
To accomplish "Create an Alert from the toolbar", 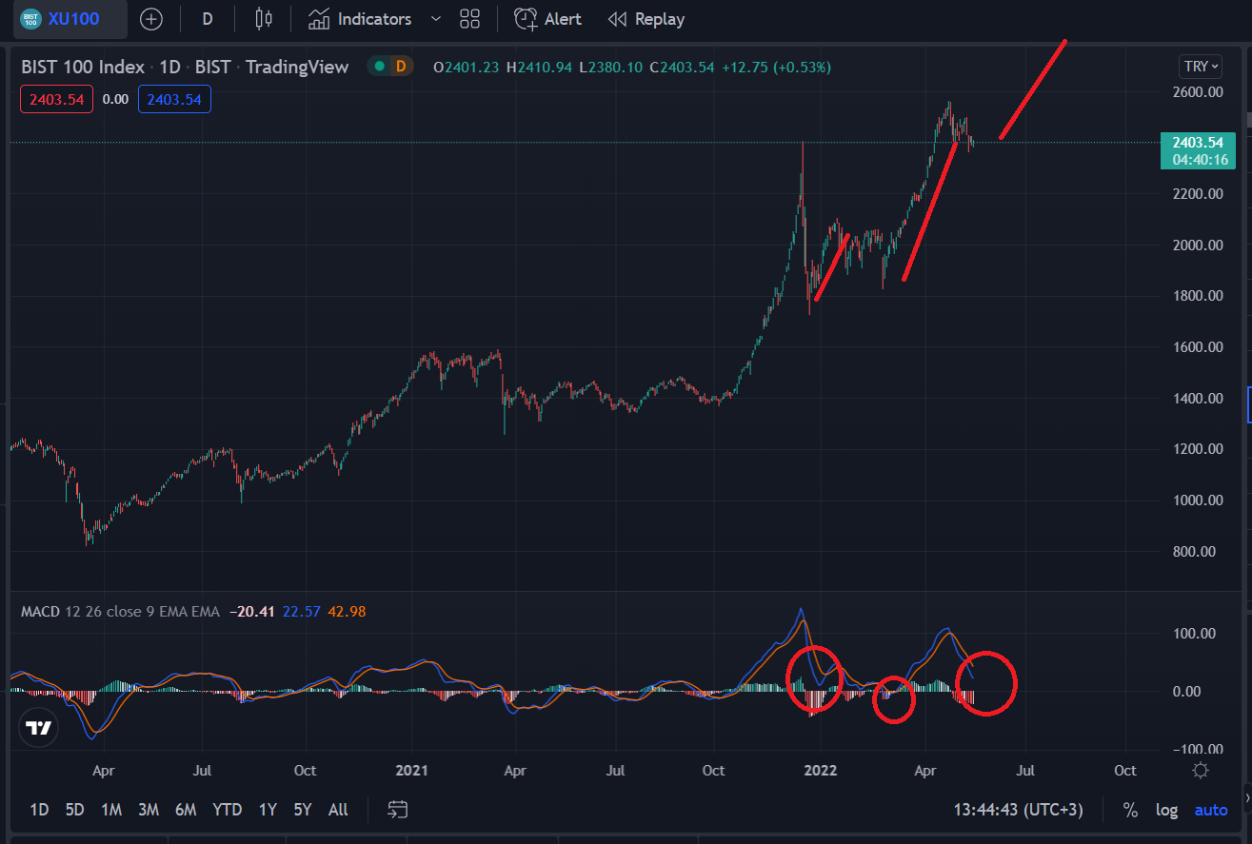I will point(548,19).
